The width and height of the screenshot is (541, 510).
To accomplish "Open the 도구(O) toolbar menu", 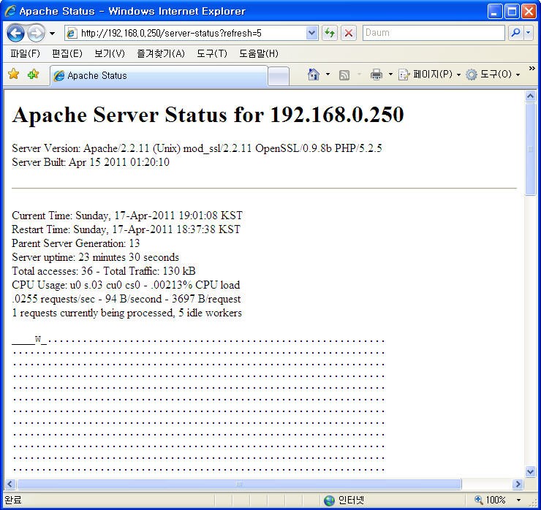I will [x=493, y=74].
